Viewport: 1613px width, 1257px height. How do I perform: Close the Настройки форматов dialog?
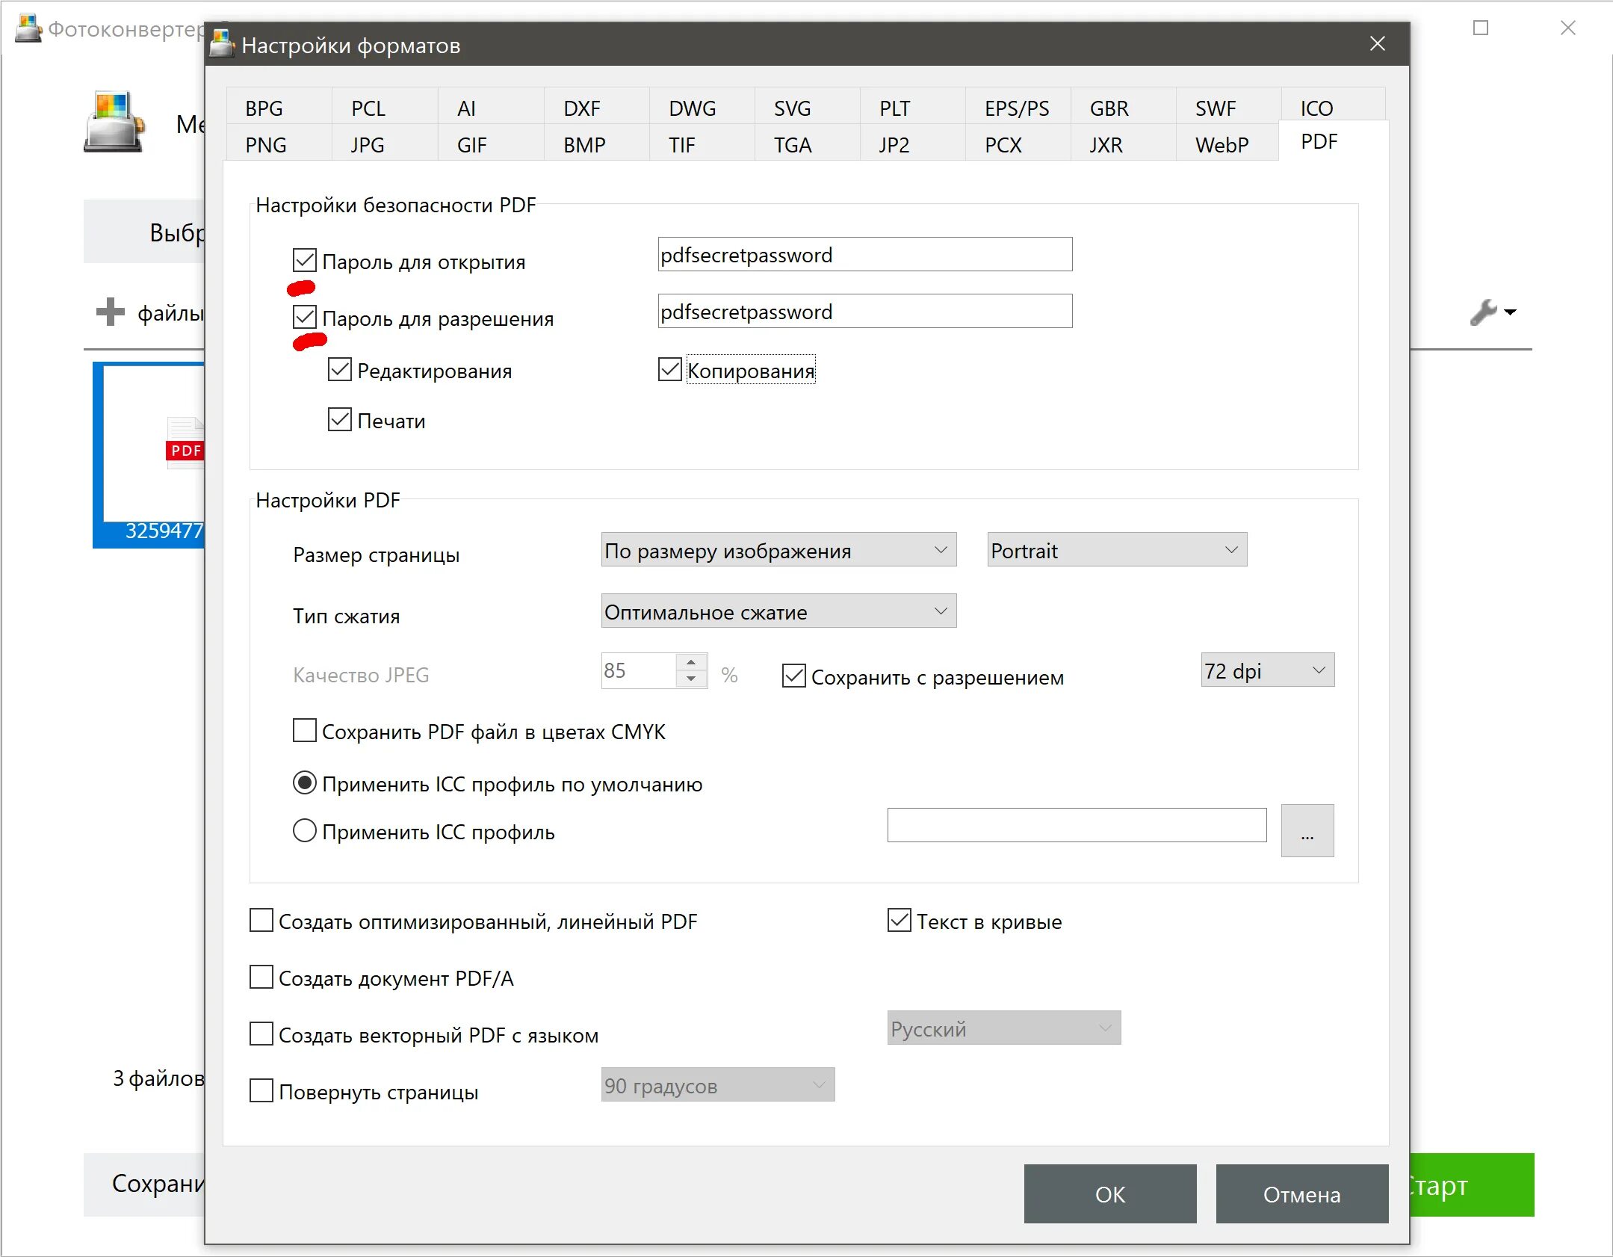point(1377,44)
